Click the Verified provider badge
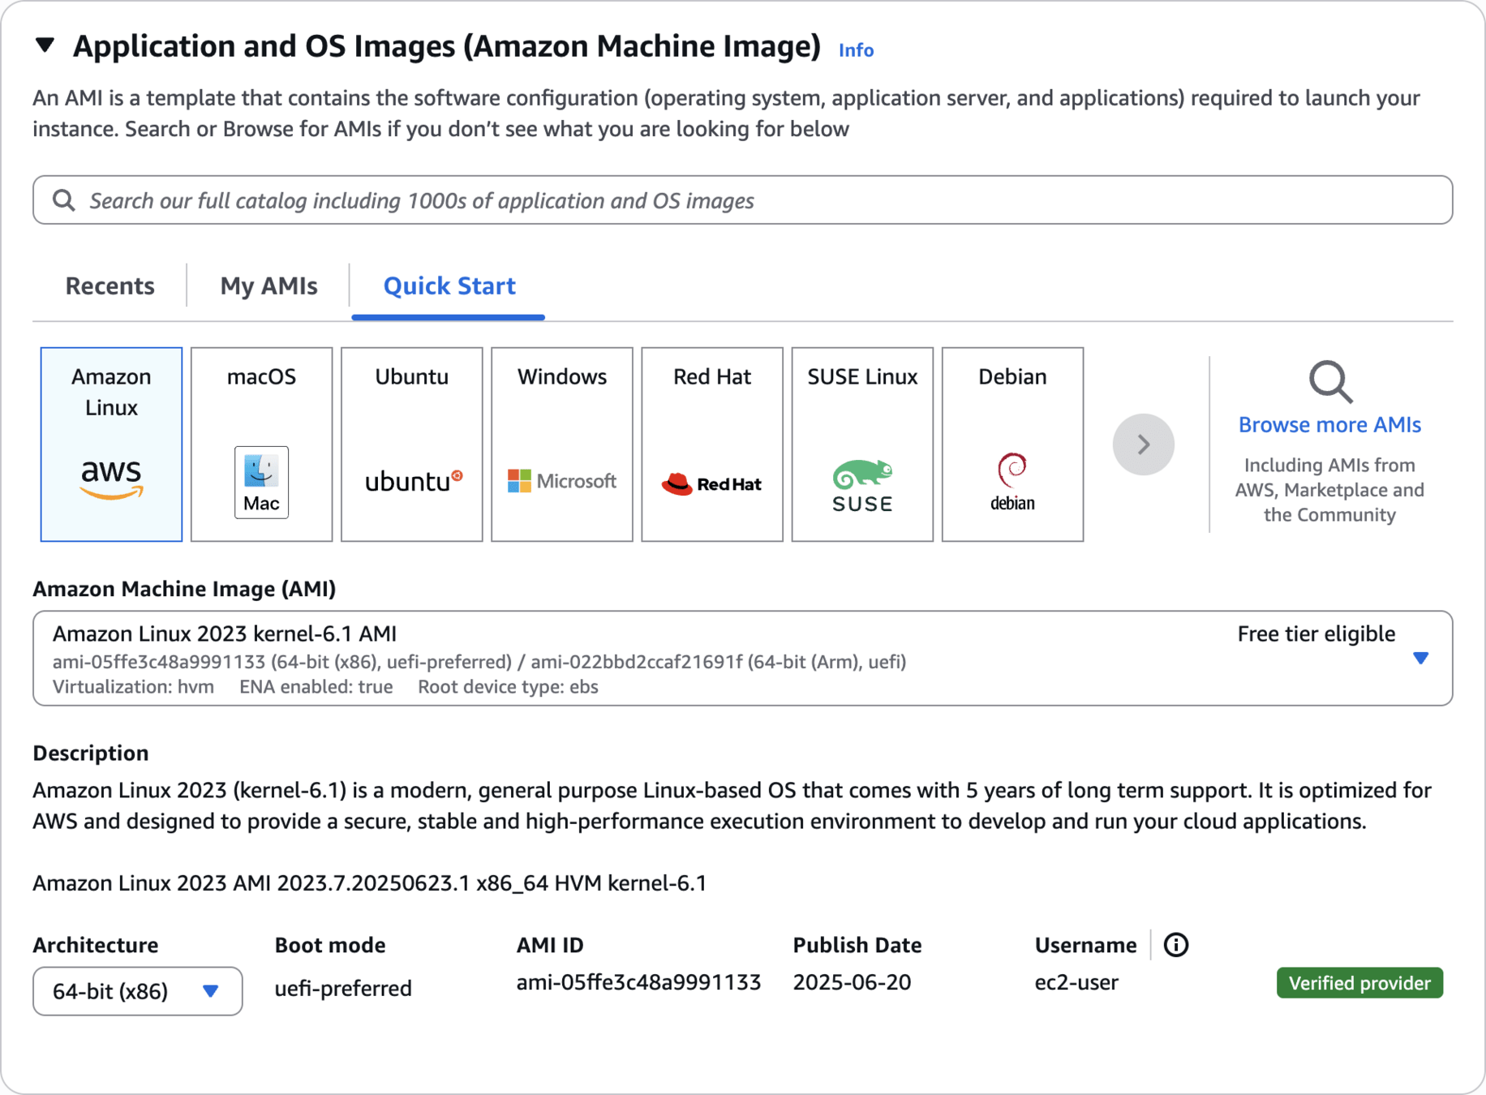The height and width of the screenshot is (1095, 1486). click(x=1359, y=983)
